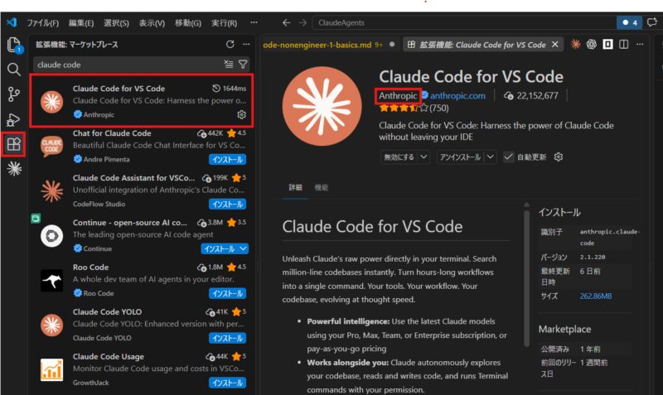The height and width of the screenshot is (395, 663).
Task: Open the overflow menu in the menu bar
Action: pos(254,22)
